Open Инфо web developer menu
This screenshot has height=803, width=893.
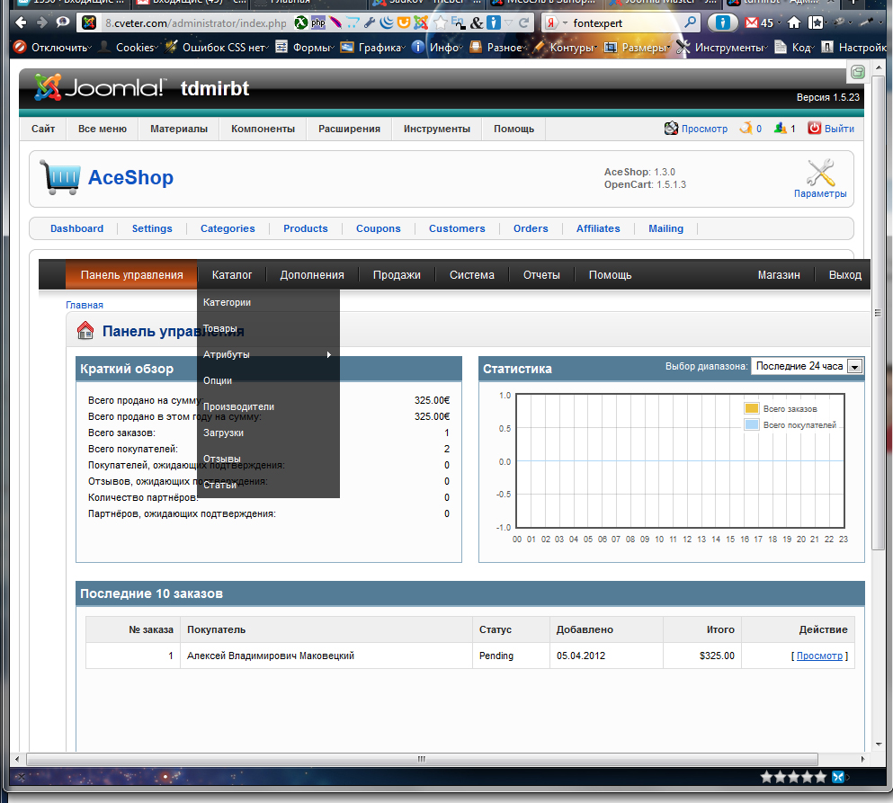(x=437, y=48)
